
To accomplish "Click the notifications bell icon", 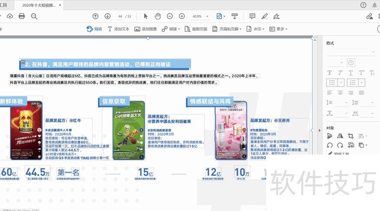I will (x=375, y=5).
